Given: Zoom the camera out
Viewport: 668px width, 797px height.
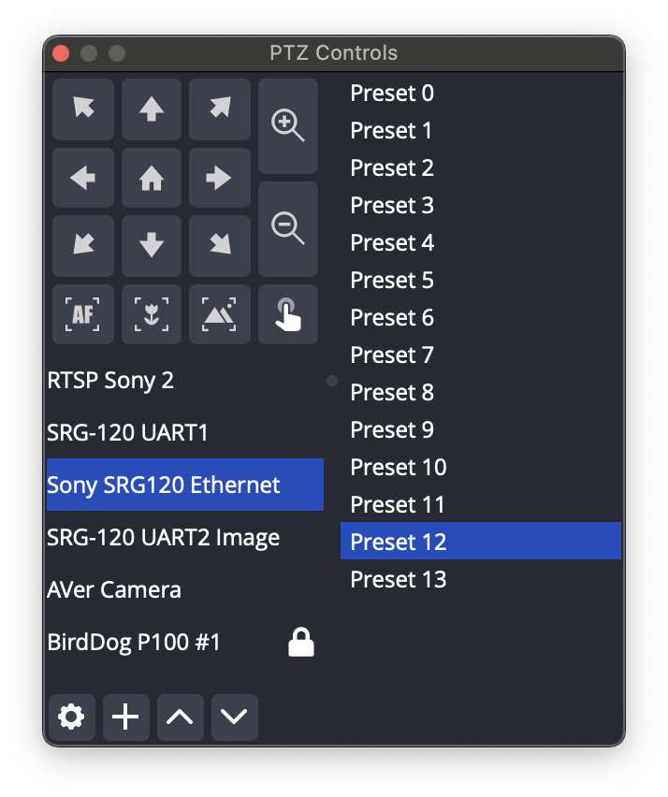Looking at the screenshot, I should [x=287, y=229].
